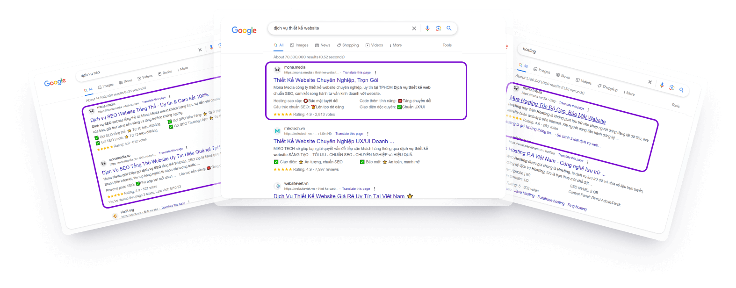Expand the More menu in the SEO window

coord(183,69)
